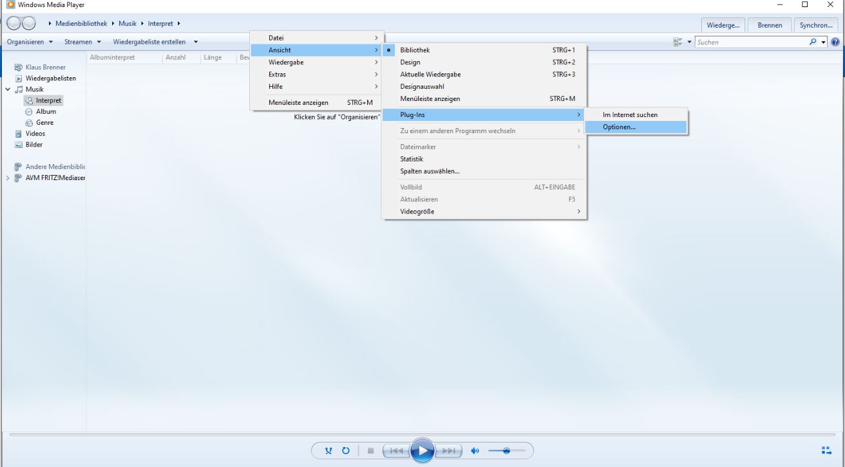This screenshot has height=467, width=845.
Task: Select the Genre category under Musik
Action: (x=39, y=122)
